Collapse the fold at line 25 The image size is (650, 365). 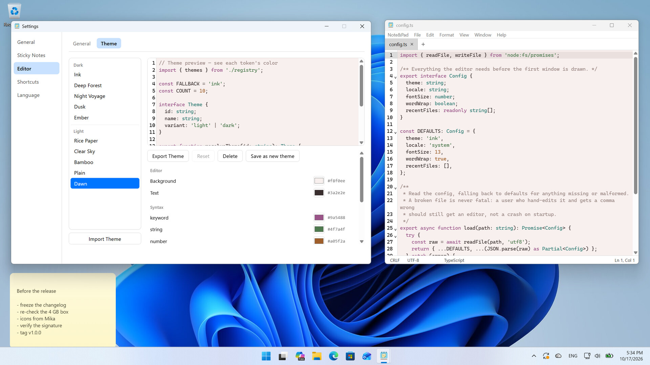coord(395,229)
